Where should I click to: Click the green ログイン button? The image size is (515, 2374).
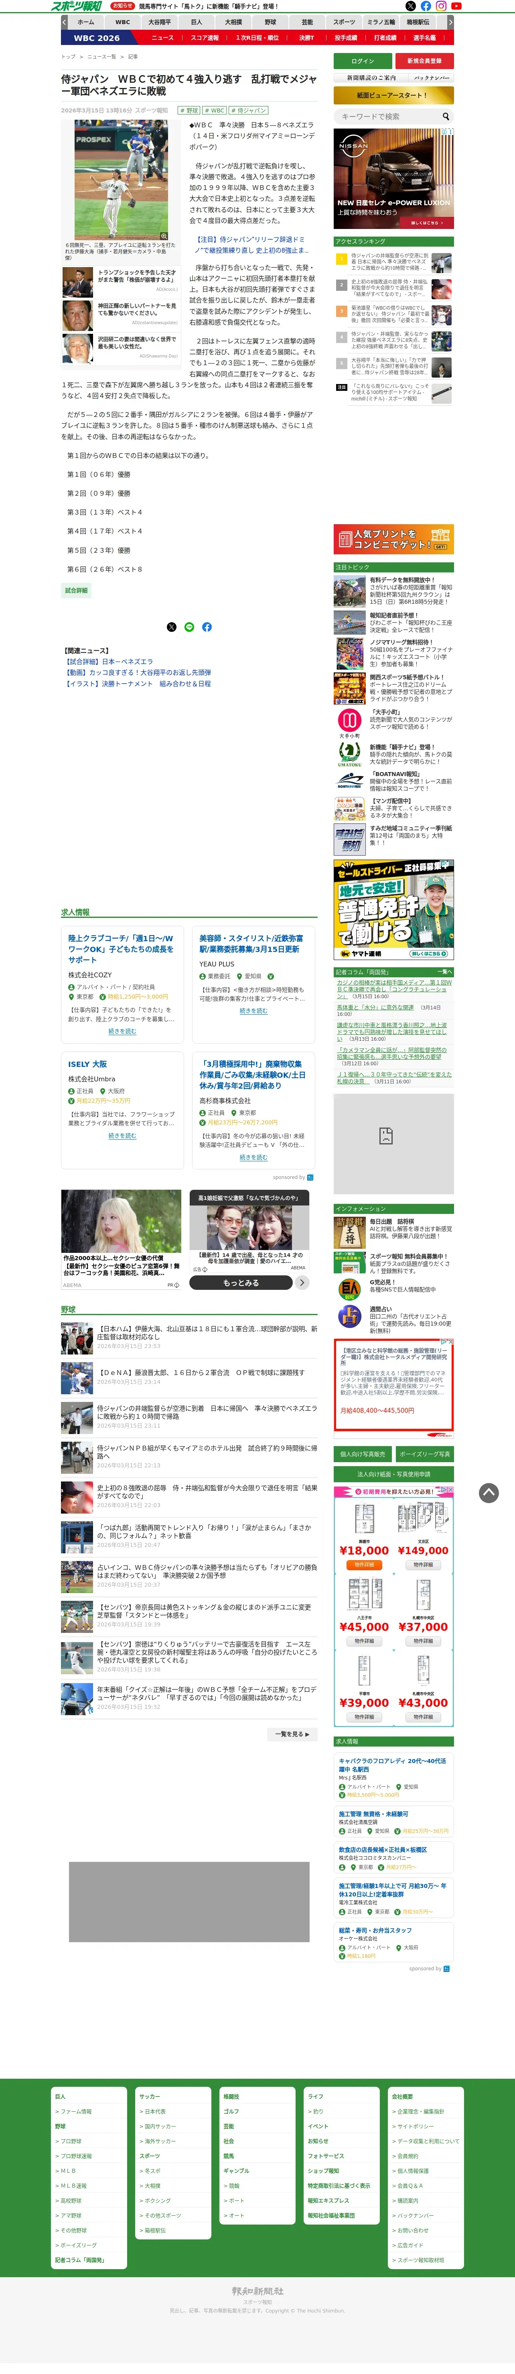pyautogui.click(x=362, y=61)
